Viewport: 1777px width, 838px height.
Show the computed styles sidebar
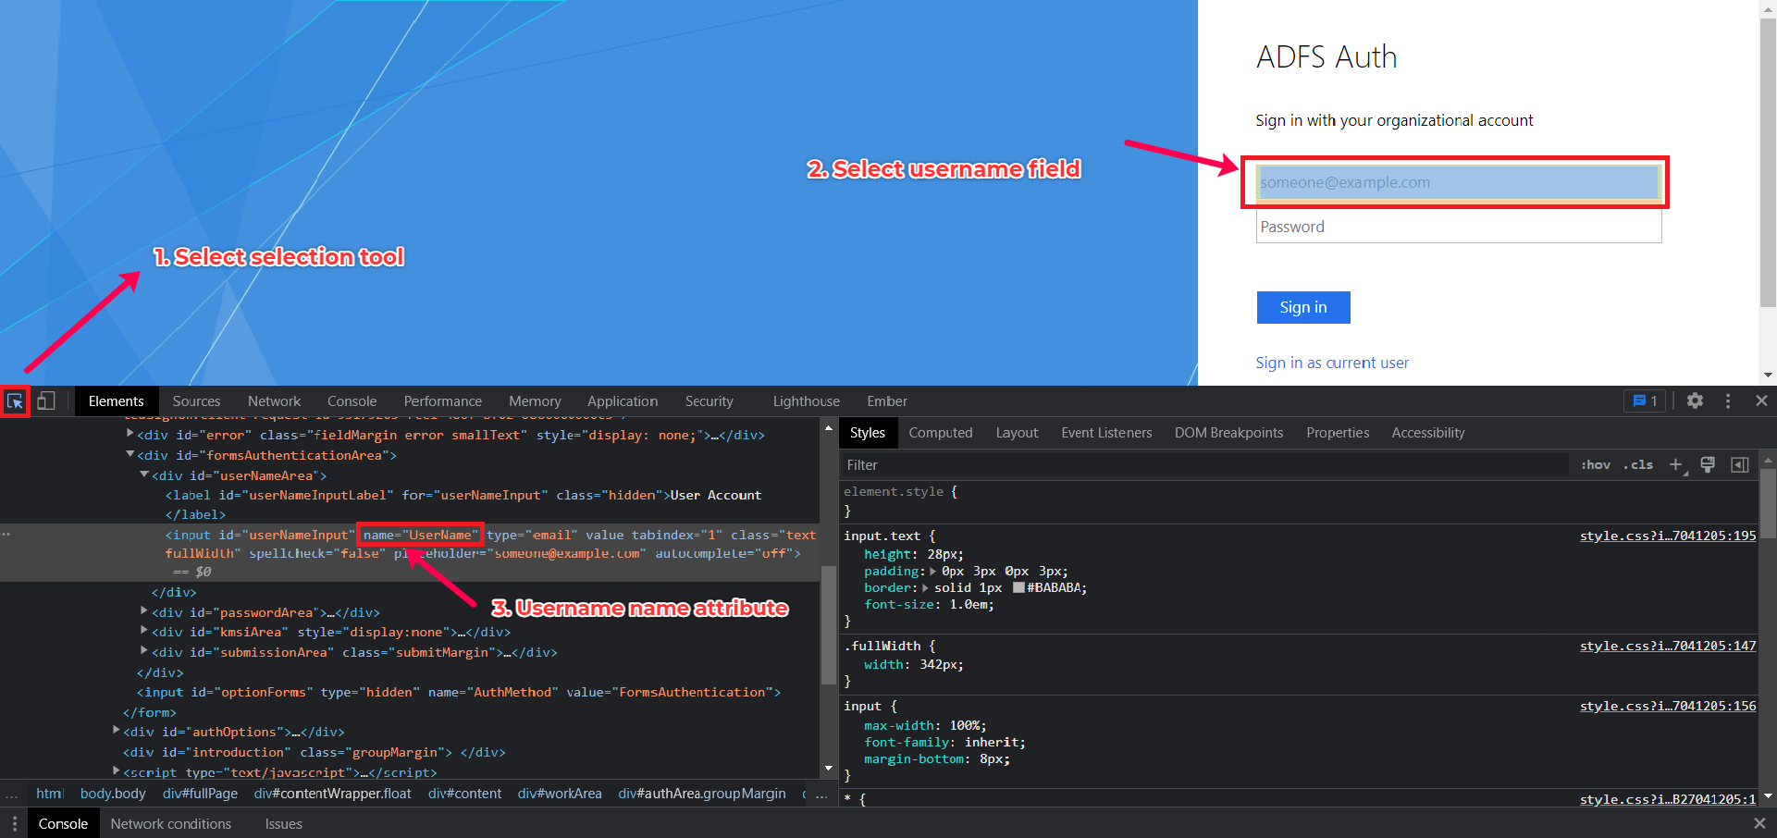tap(1740, 465)
